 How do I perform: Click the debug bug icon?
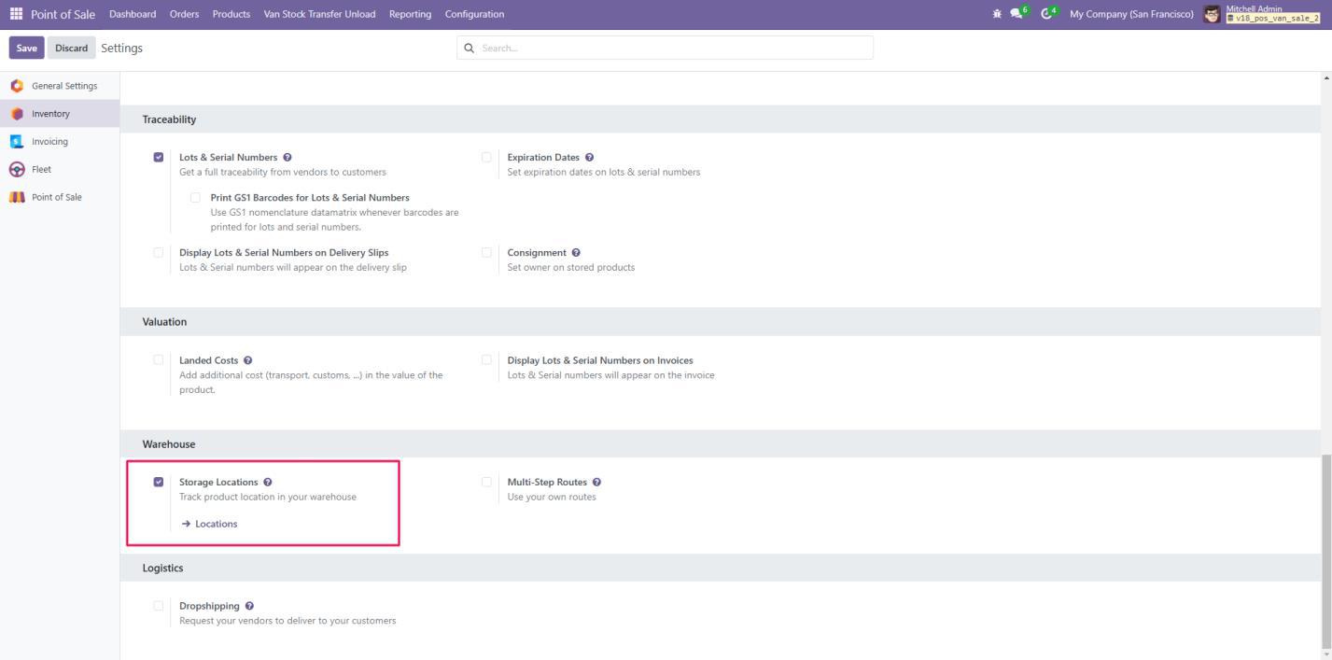point(998,14)
